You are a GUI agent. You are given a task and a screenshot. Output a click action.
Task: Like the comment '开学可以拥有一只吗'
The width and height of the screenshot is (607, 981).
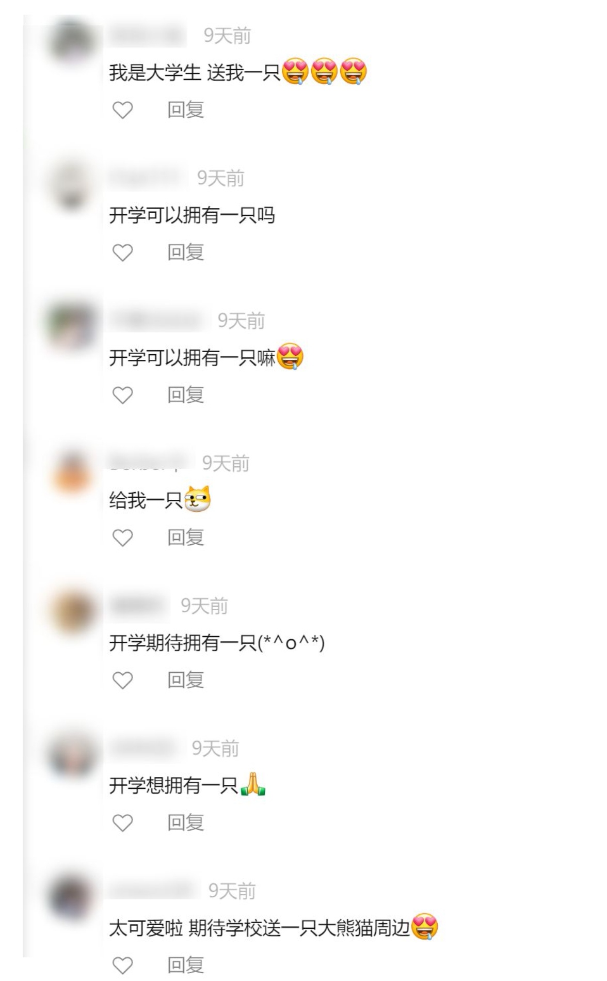[x=123, y=252]
